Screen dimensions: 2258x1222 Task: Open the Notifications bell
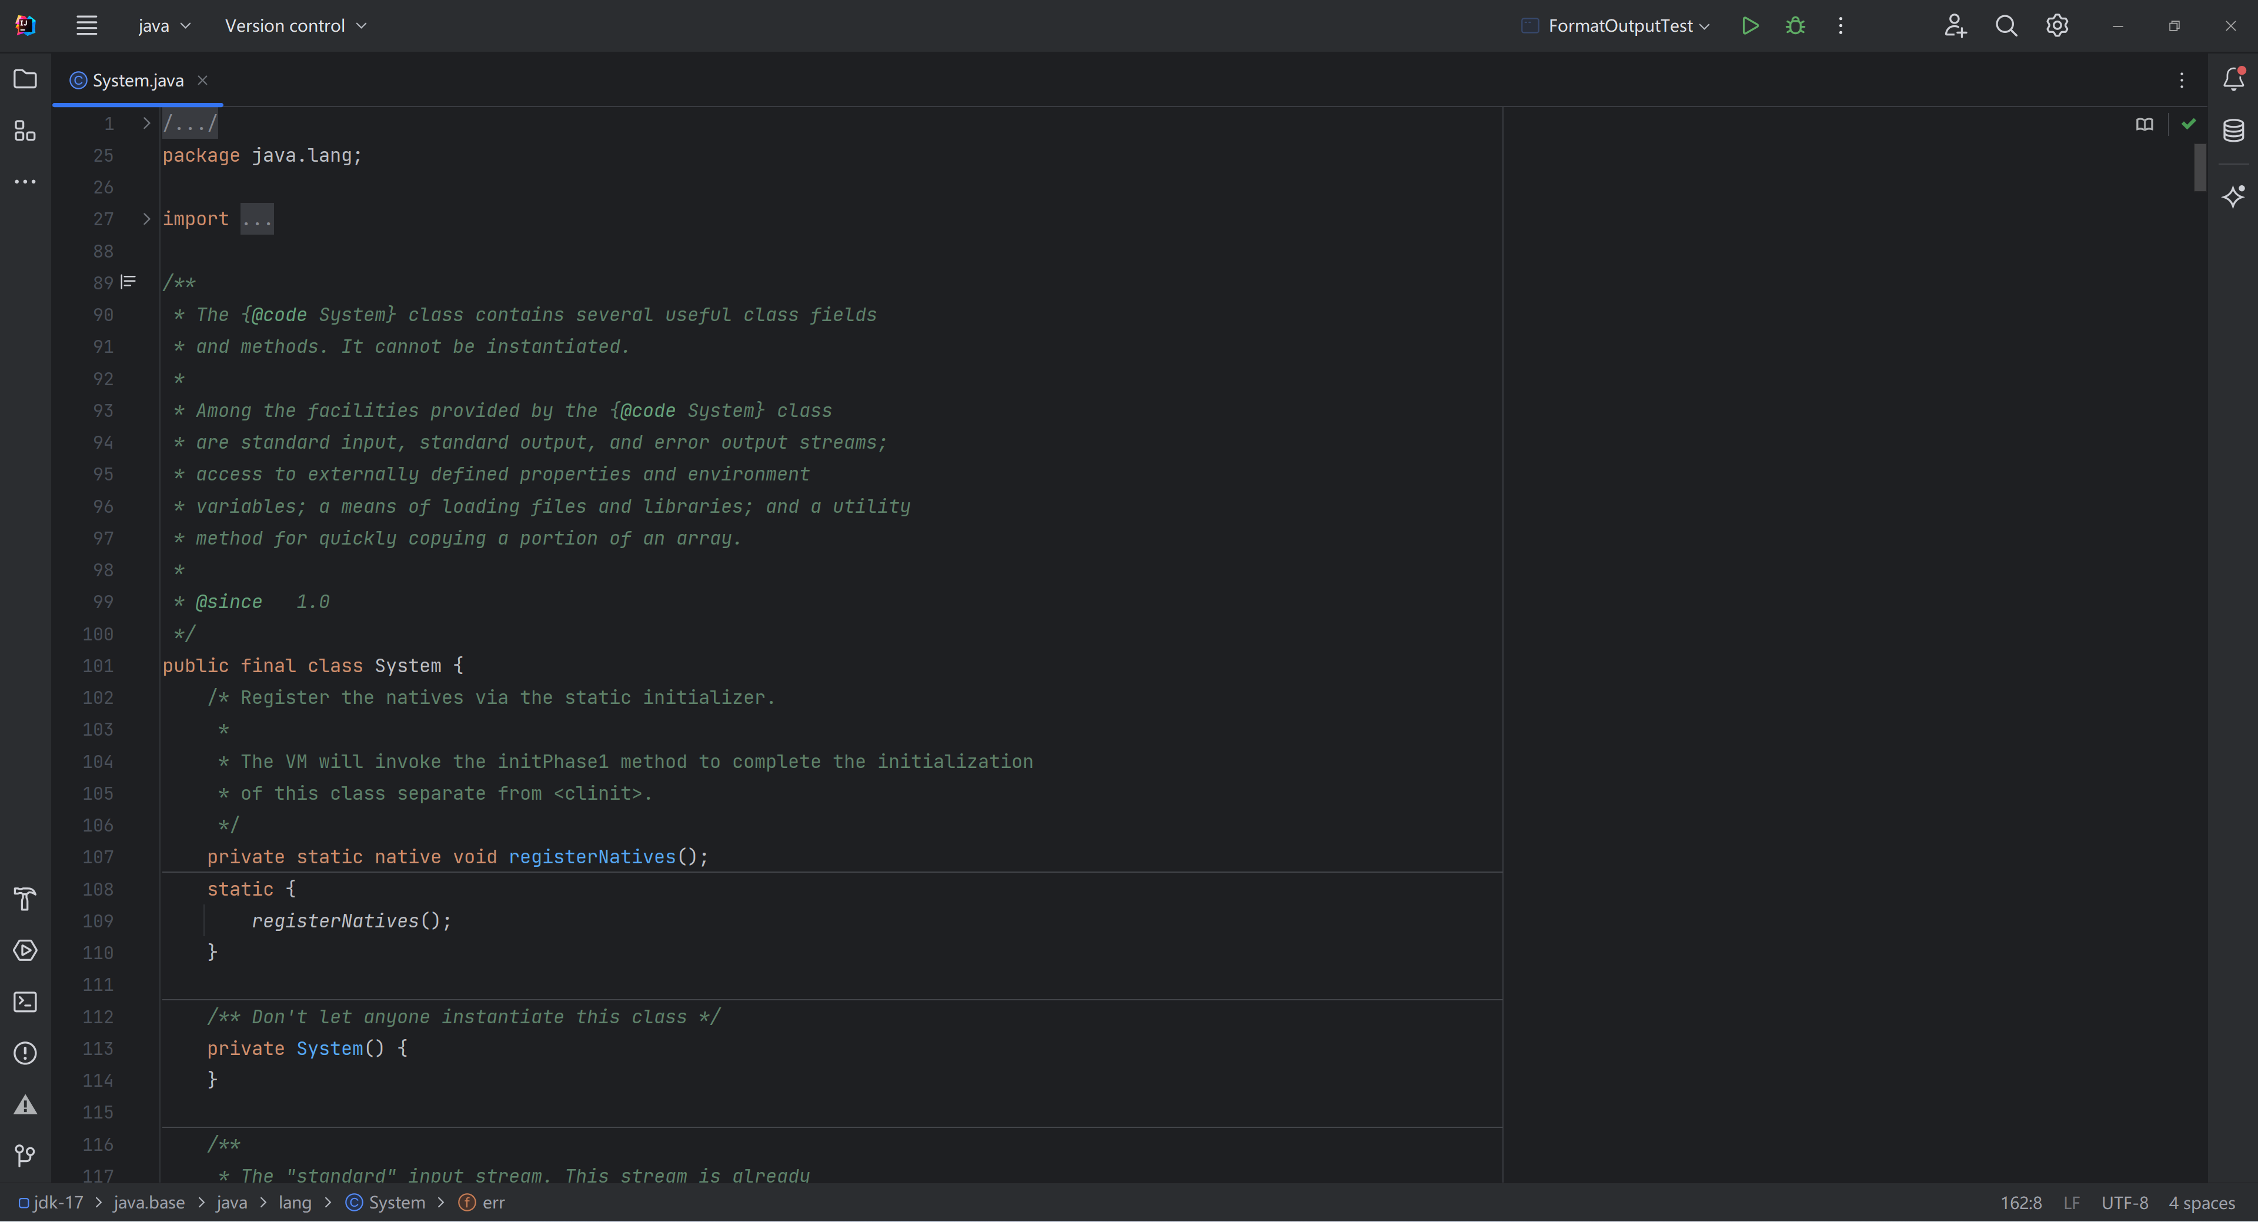pos(2233,80)
